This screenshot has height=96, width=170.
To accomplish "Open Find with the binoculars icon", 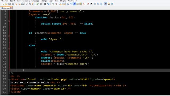I will click(x=45, y=4).
